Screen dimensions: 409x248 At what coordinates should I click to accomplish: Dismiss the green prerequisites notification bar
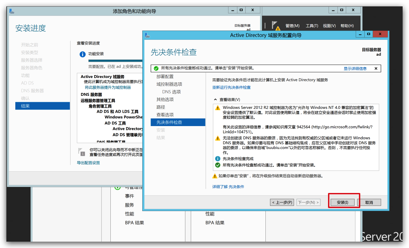point(376,68)
